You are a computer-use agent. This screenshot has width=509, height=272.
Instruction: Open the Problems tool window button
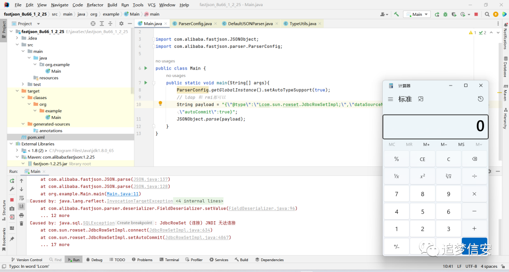[142, 260]
